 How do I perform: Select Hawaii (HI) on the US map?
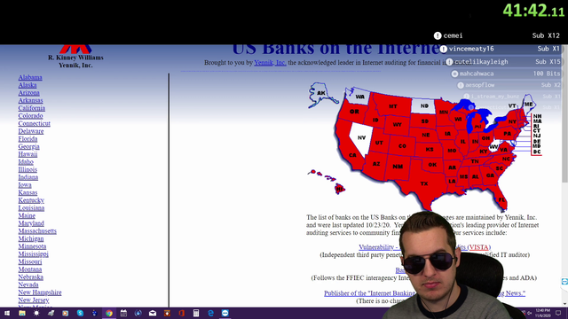339,189
